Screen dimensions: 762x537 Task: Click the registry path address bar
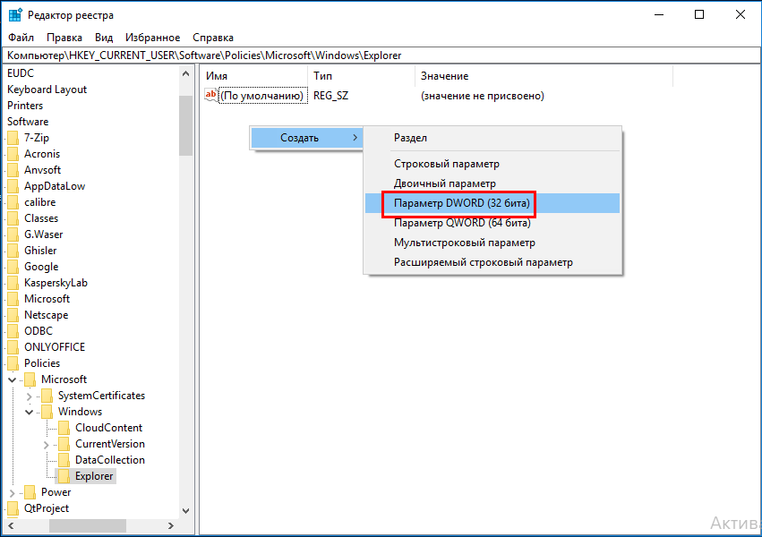coord(381,55)
